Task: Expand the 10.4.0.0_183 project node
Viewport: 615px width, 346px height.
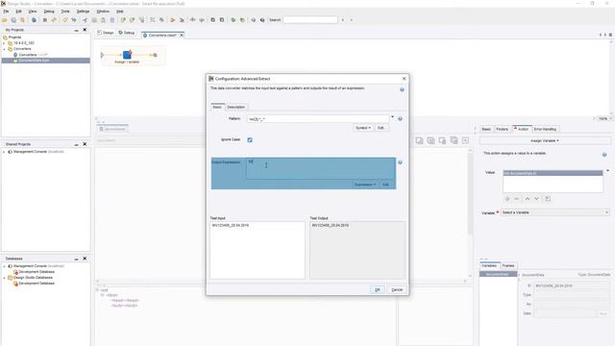Action: (4, 43)
